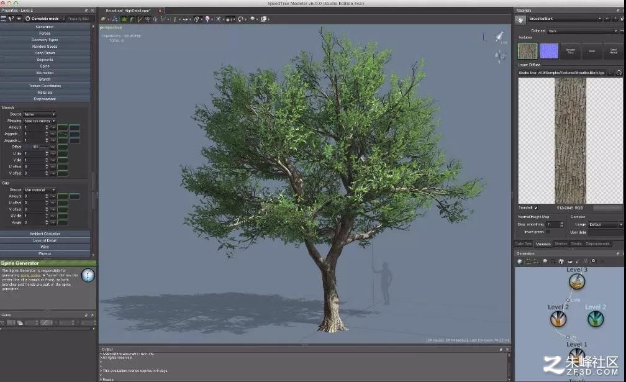
Task: Expand the Forces property group
Action: pyautogui.click(x=45, y=34)
